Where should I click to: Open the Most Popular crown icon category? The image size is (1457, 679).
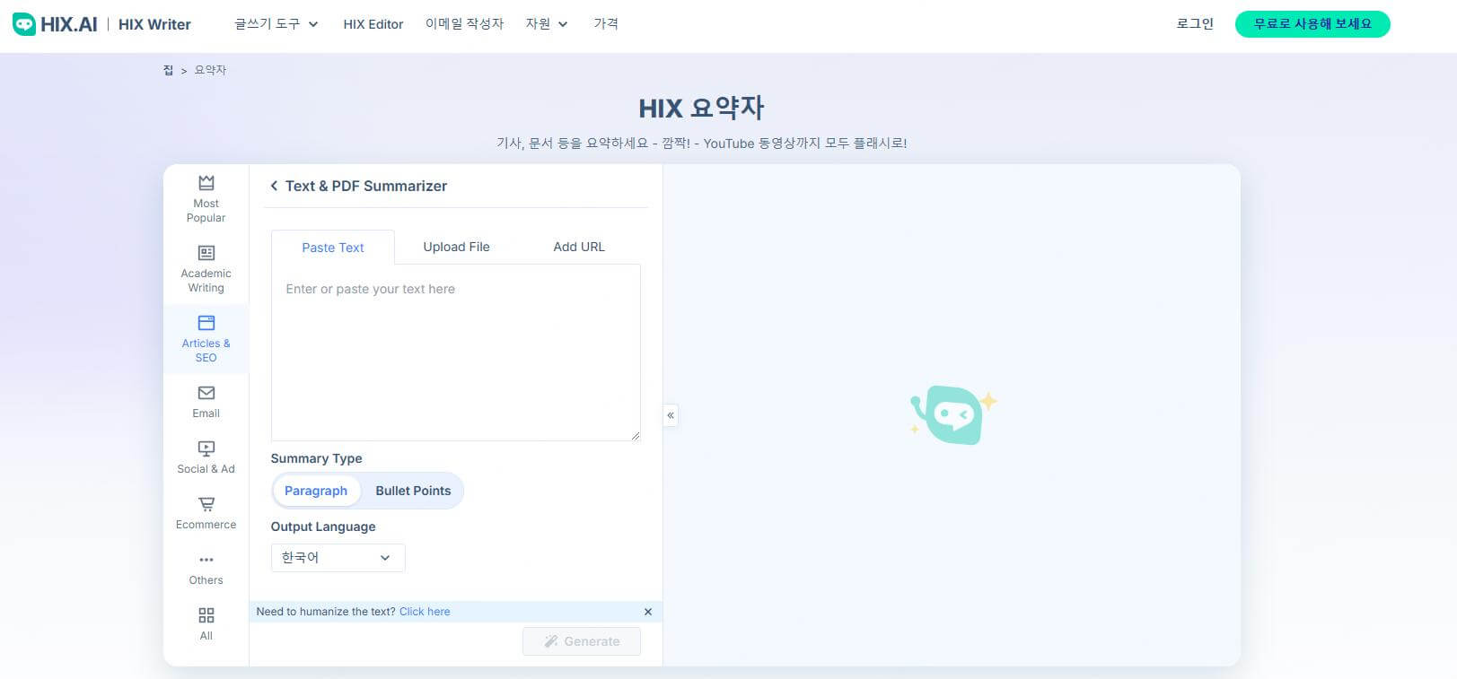pos(206,199)
